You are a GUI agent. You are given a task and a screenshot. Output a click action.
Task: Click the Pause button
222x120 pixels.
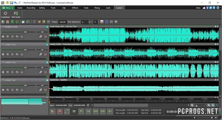81,111
